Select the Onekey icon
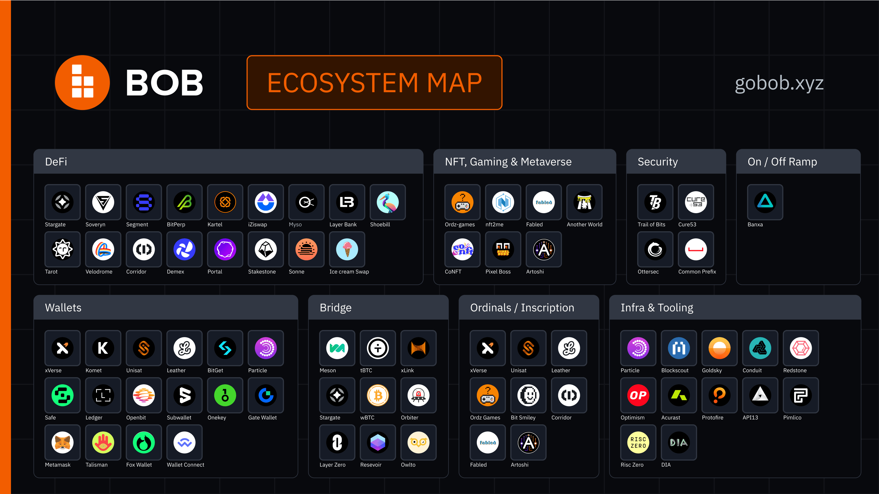This screenshot has height=494, width=879. 225,395
